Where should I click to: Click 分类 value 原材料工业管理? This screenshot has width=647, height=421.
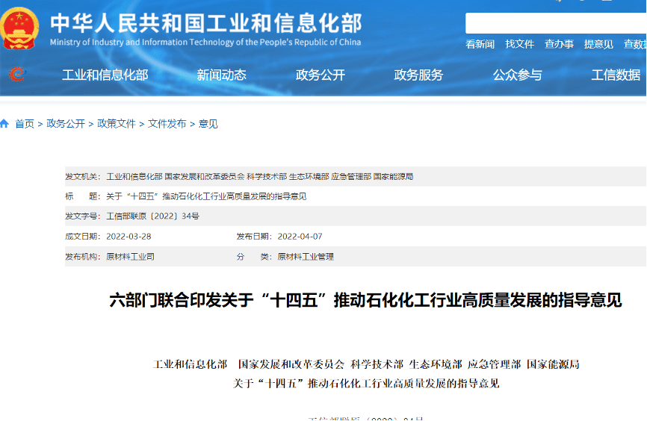[x=306, y=257]
